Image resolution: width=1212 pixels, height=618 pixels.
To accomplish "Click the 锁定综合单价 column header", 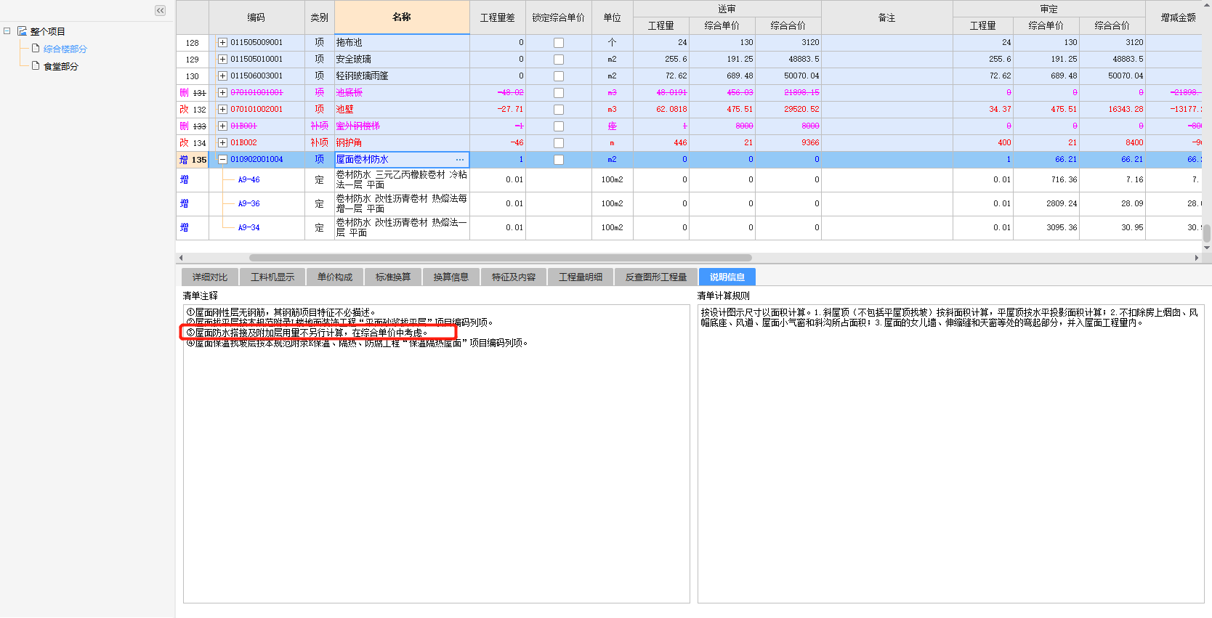I will 559,17.
